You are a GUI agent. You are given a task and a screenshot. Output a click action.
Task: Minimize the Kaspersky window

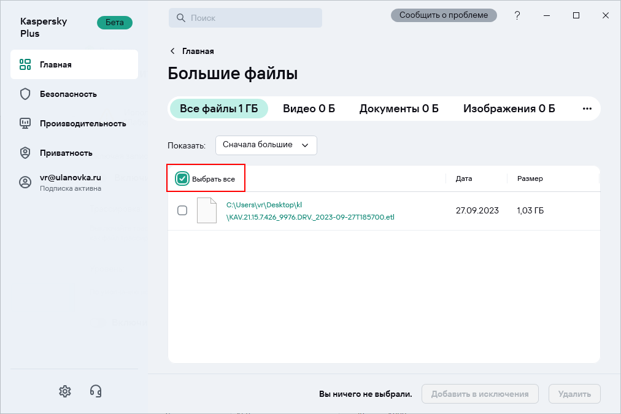point(547,15)
